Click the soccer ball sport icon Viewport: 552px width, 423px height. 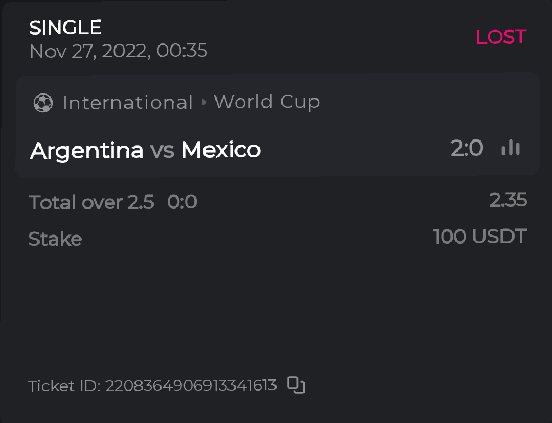[x=43, y=103]
